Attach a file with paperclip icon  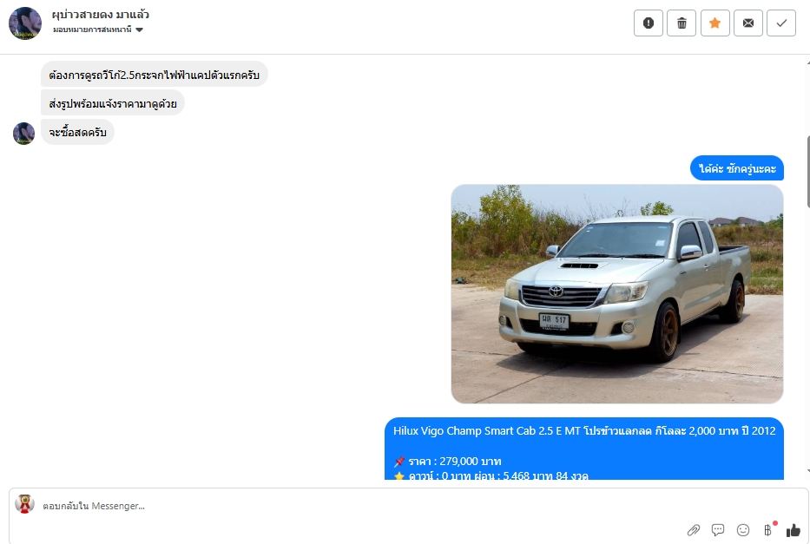(x=694, y=530)
